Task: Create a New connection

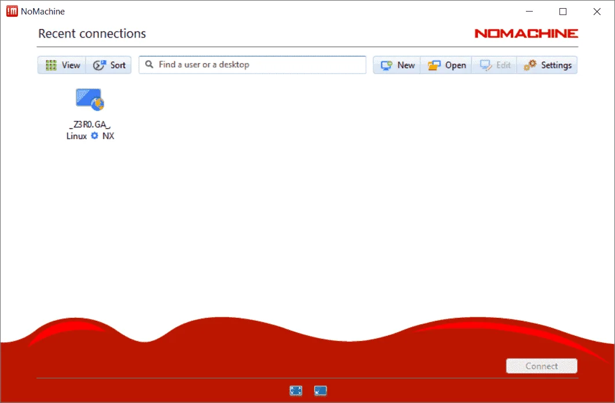Action: 397,65
